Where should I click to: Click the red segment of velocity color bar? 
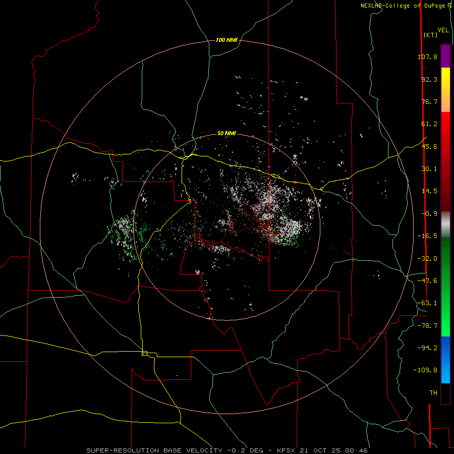pos(445,161)
